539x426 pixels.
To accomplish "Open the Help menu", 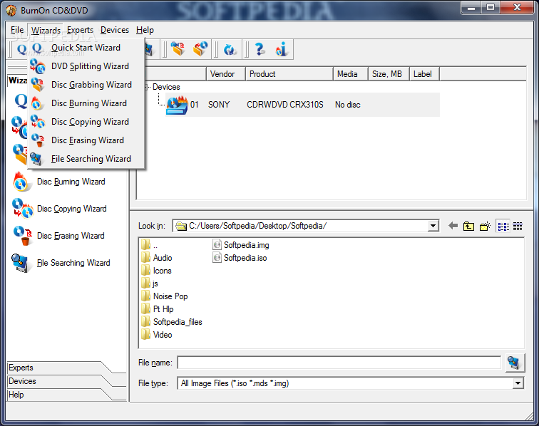I will pyautogui.click(x=145, y=30).
